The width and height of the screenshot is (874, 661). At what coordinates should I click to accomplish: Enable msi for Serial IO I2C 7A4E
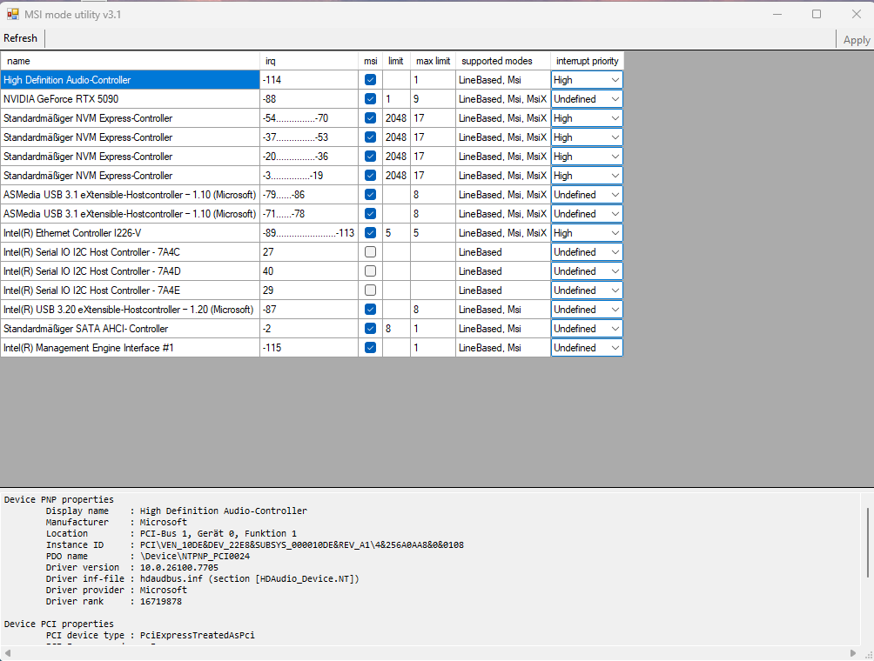(370, 290)
